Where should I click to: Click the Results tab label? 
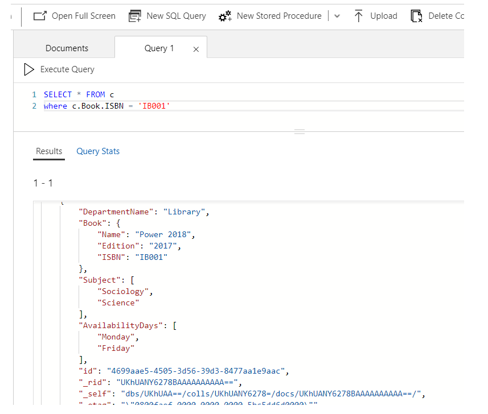(x=48, y=151)
